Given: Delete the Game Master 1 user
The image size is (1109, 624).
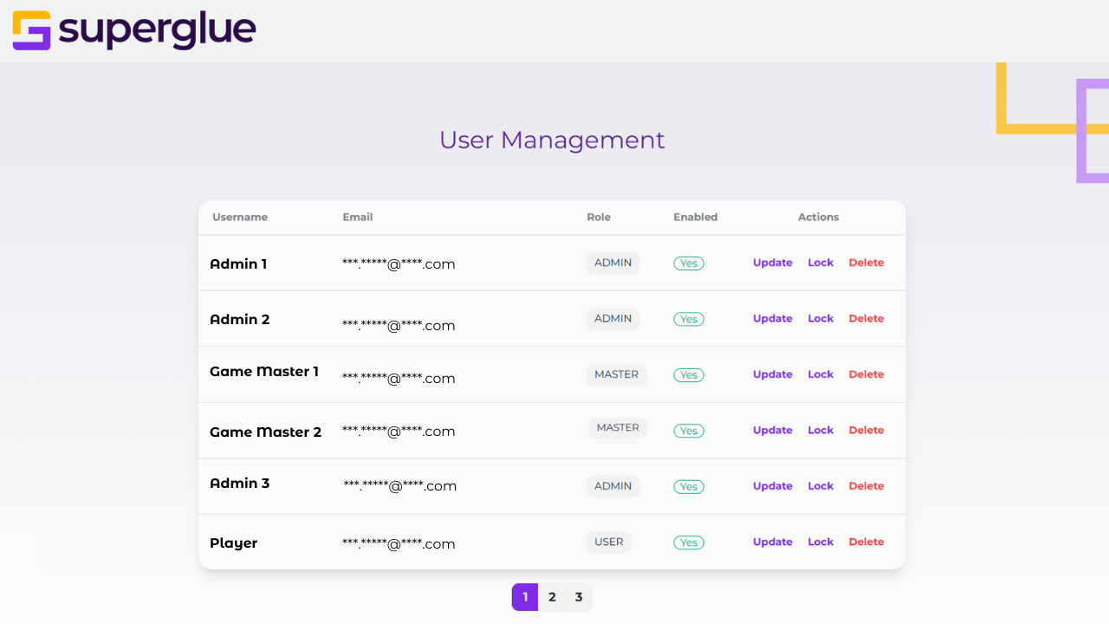Looking at the screenshot, I should coord(866,374).
